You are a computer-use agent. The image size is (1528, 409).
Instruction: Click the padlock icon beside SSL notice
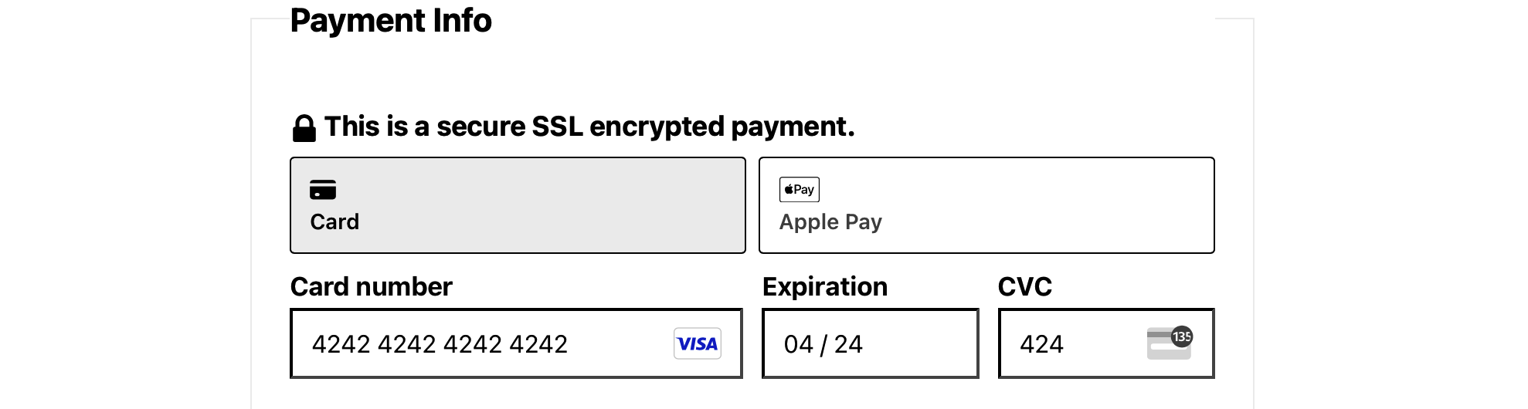304,128
